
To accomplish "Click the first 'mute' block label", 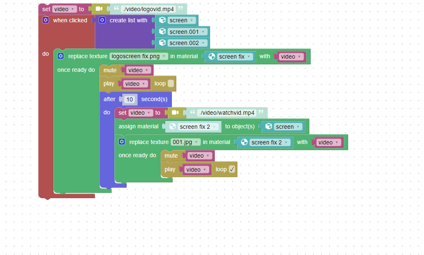I will [x=110, y=70].
